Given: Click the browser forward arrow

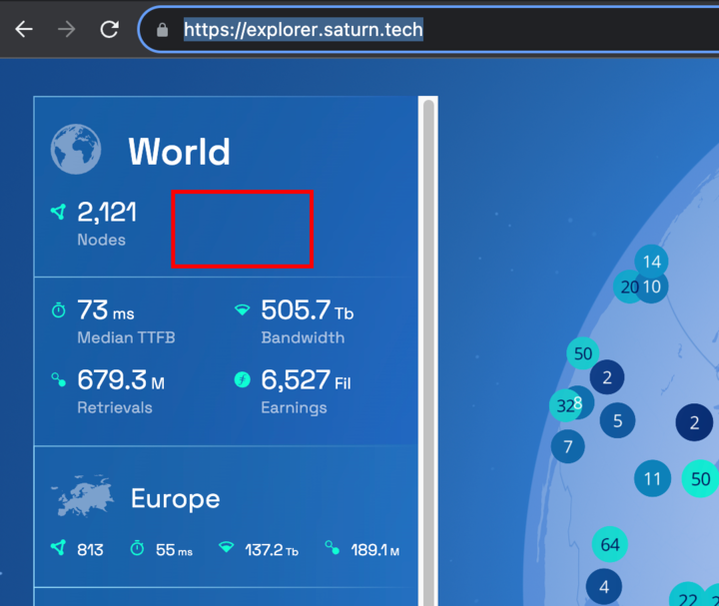Looking at the screenshot, I should click(x=67, y=29).
